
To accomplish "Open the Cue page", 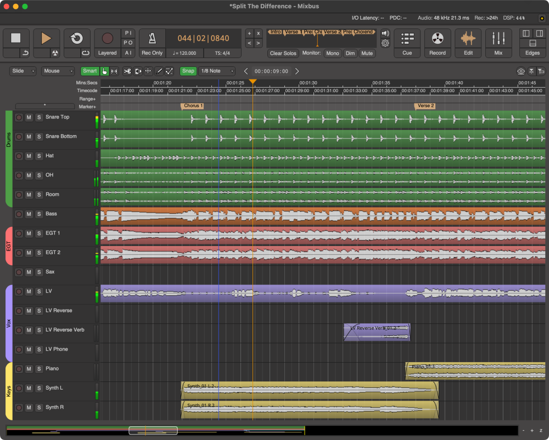I will 407,43.
